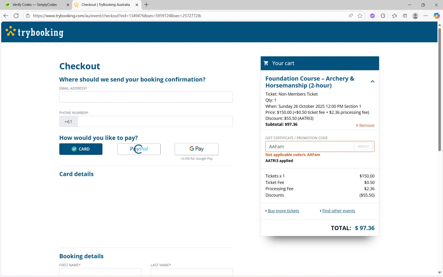Viewport: 443px width, 277px height.
Task: Click the shopping cart icon in Your cart
Action: pos(266,63)
